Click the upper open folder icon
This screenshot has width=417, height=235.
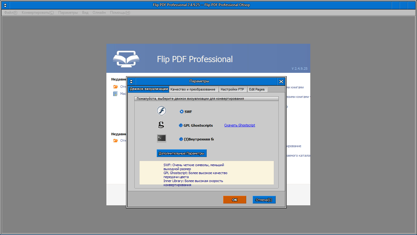click(116, 87)
